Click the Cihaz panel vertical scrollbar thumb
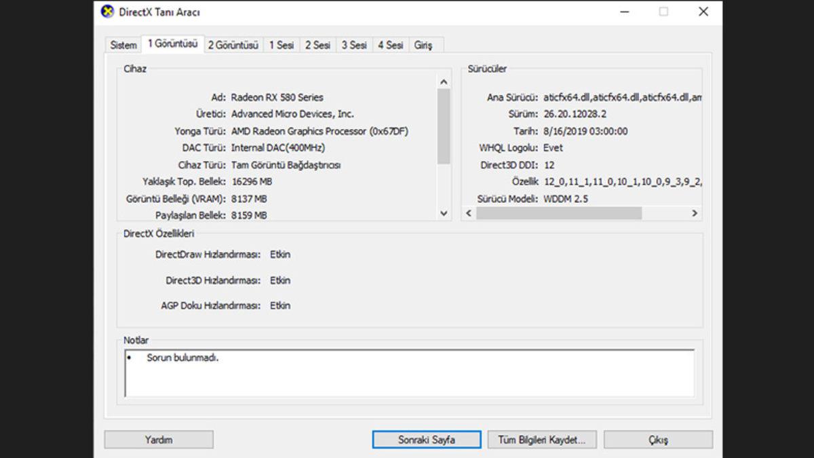Screen dimensions: 814x458 (444, 126)
